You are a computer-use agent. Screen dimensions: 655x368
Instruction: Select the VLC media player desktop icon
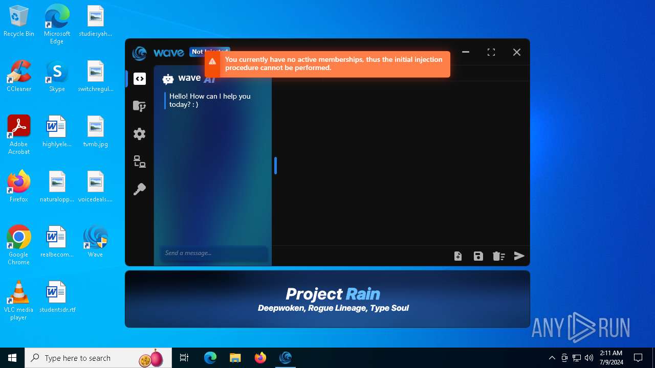[x=19, y=301]
